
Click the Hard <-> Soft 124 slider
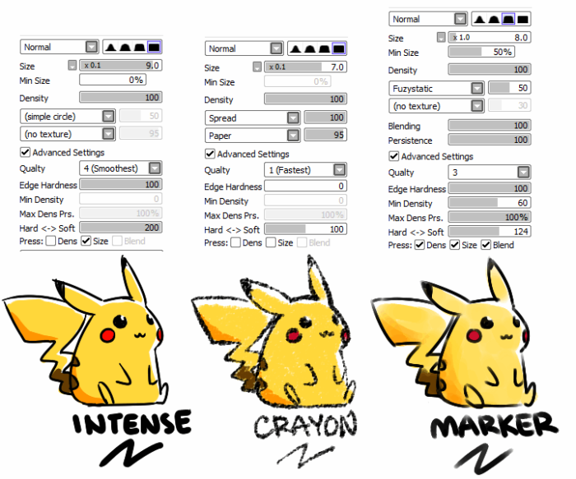pyautogui.click(x=490, y=232)
